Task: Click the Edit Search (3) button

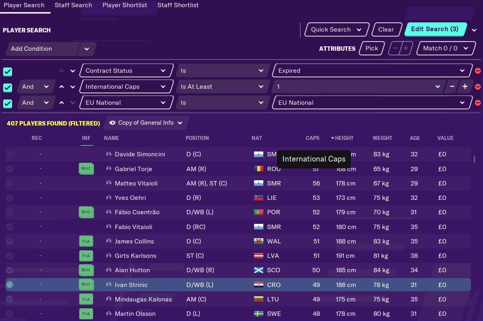Action: pos(435,29)
